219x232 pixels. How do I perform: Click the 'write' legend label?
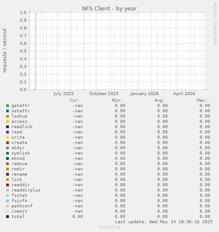(x=18, y=137)
